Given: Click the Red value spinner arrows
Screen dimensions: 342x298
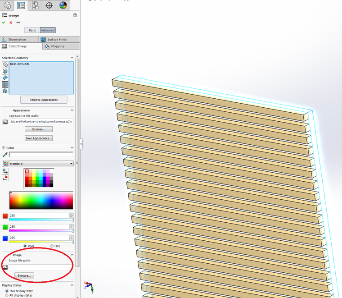Looking at the screenshot, I should click(71, 215).
